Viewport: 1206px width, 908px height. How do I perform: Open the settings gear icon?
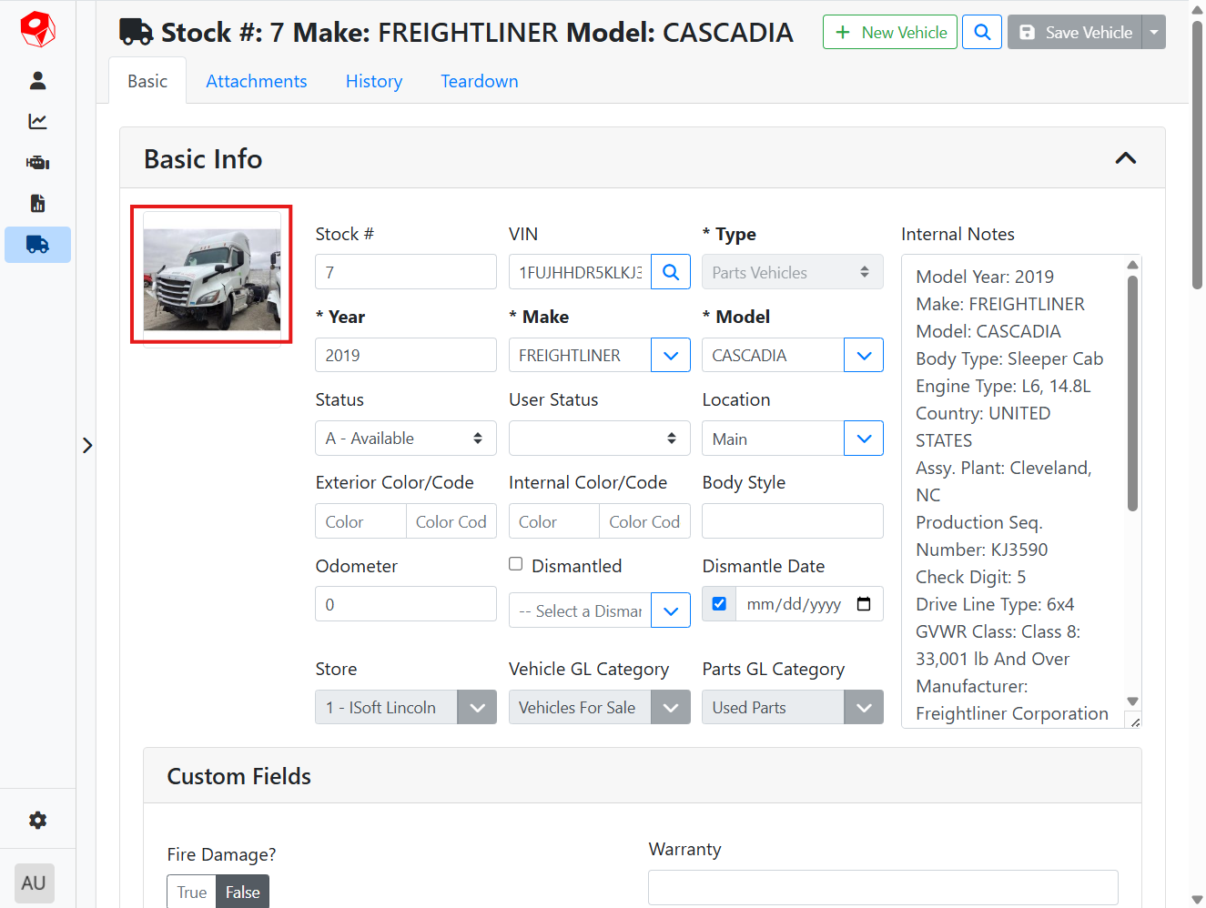click(37, 821)
